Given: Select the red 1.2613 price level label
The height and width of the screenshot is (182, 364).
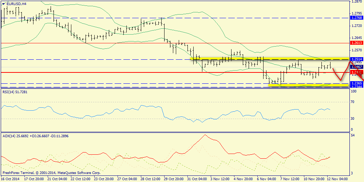Looking at the screenshot, I should pyautogui.click(x=356, y=43).
